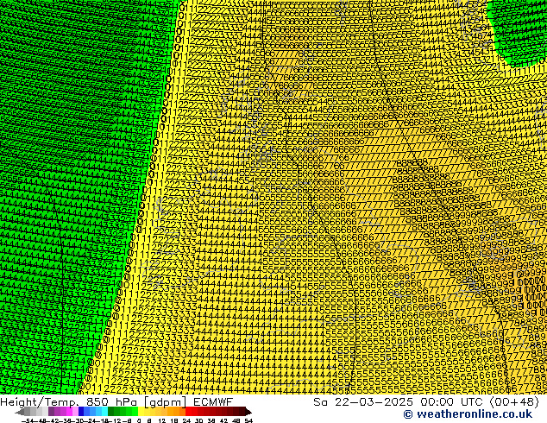Pick the dark maroon right-arrow end of the color scale

pos(248,412)
